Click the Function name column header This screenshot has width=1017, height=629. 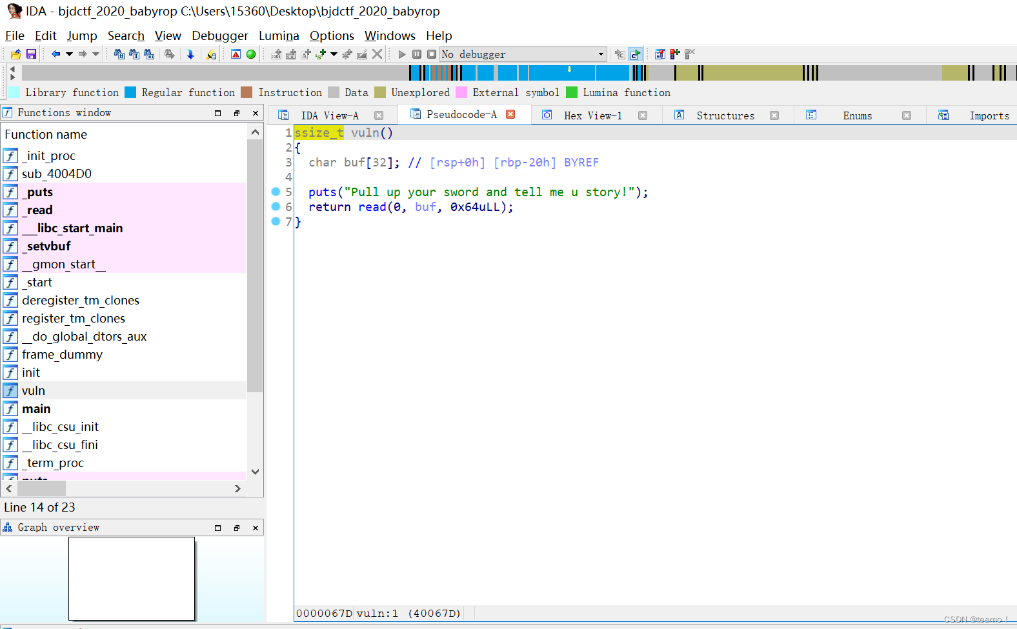click(x=124, y=134)
